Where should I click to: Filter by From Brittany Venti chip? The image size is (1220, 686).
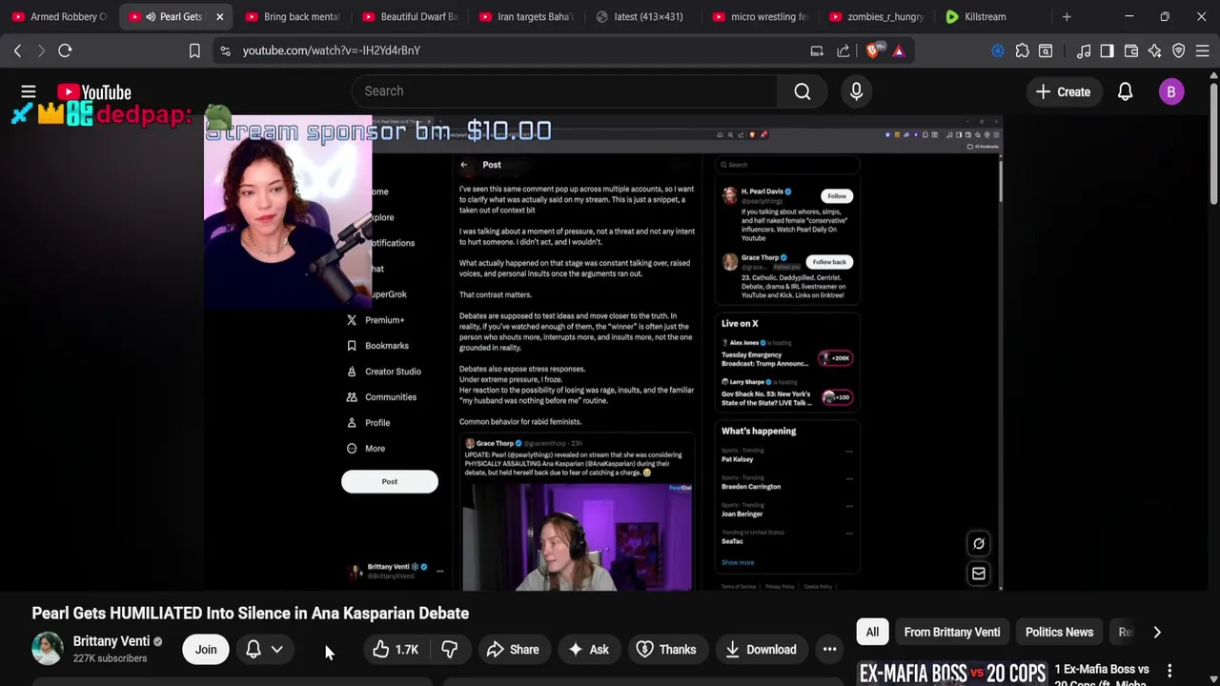point(952,632)
